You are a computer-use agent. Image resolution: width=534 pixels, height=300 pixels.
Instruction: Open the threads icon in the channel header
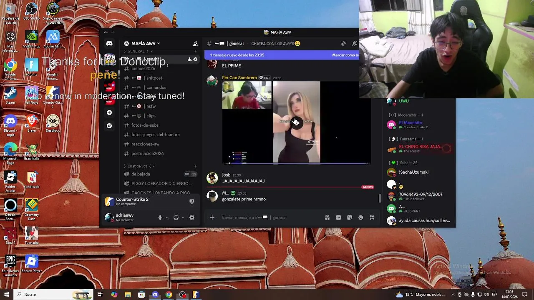(x=343, y=43)
